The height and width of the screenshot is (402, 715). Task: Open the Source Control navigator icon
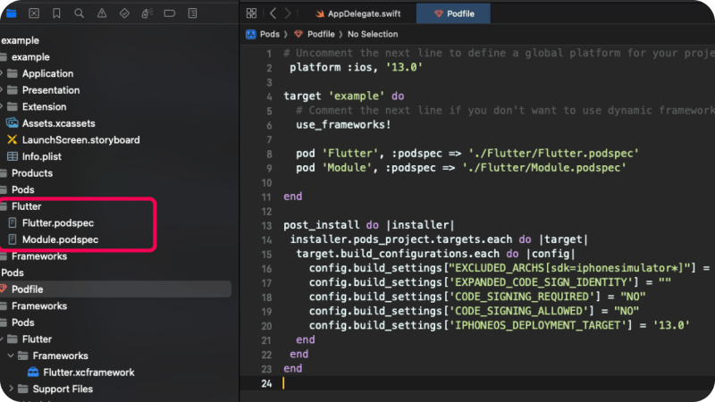click(x=34, y=13)
